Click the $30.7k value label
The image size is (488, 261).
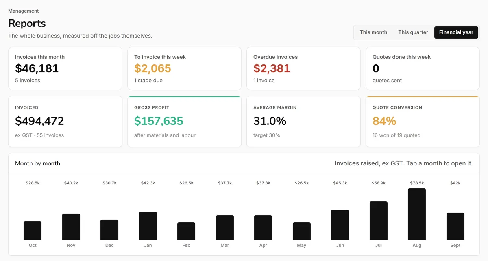click(109, 183)
